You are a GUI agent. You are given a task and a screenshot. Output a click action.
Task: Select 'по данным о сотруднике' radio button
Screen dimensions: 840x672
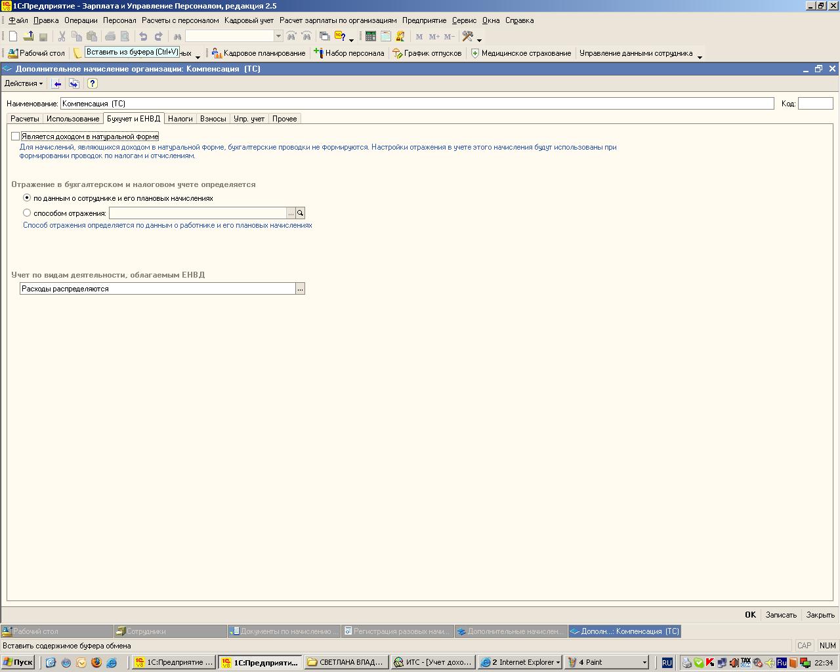click(27, 198)
